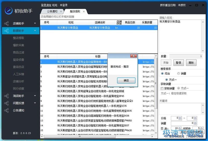Click the 数量 field
Viewport: 208px width, 141px height.
(186, 56)
